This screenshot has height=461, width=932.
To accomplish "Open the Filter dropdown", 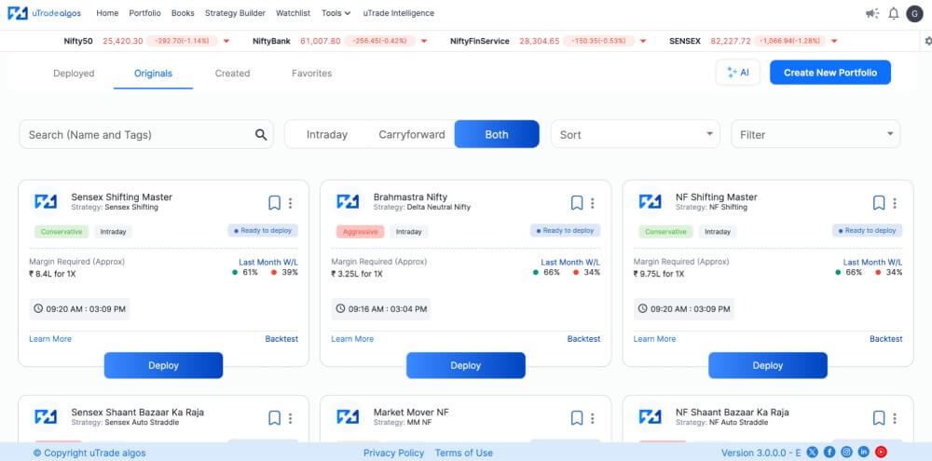I will coord(815,134).
